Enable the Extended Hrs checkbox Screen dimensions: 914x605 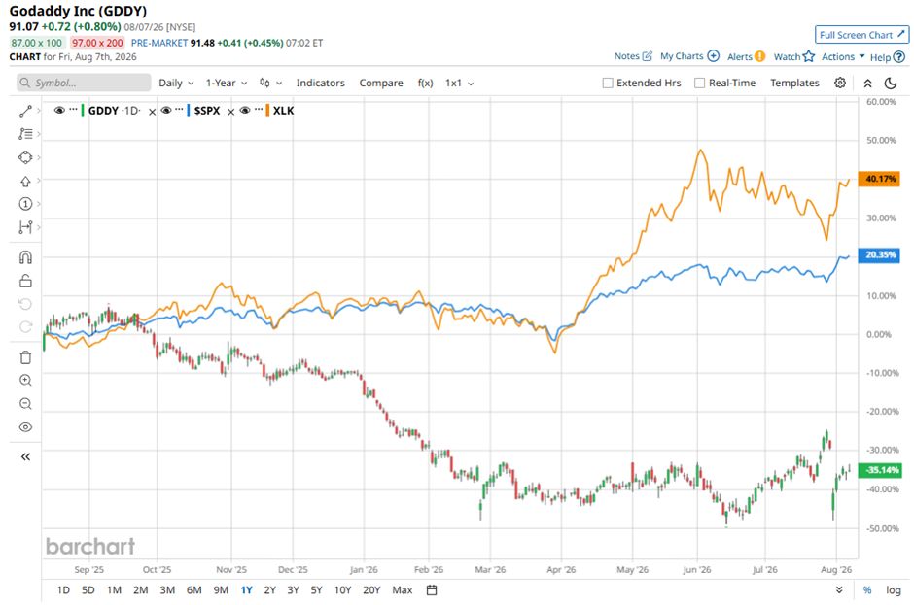[608, 83]
